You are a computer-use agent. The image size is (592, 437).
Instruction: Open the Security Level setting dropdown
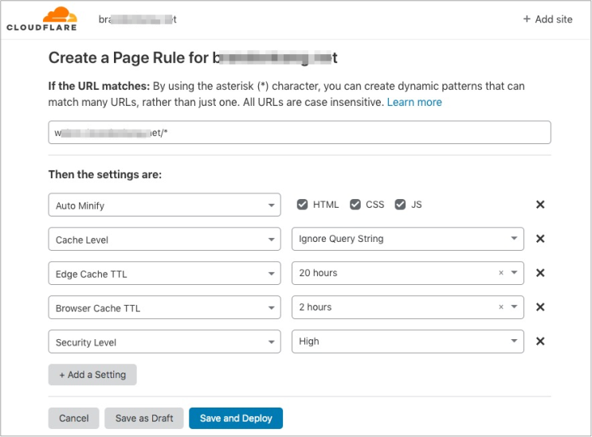(x=164, y=341)
